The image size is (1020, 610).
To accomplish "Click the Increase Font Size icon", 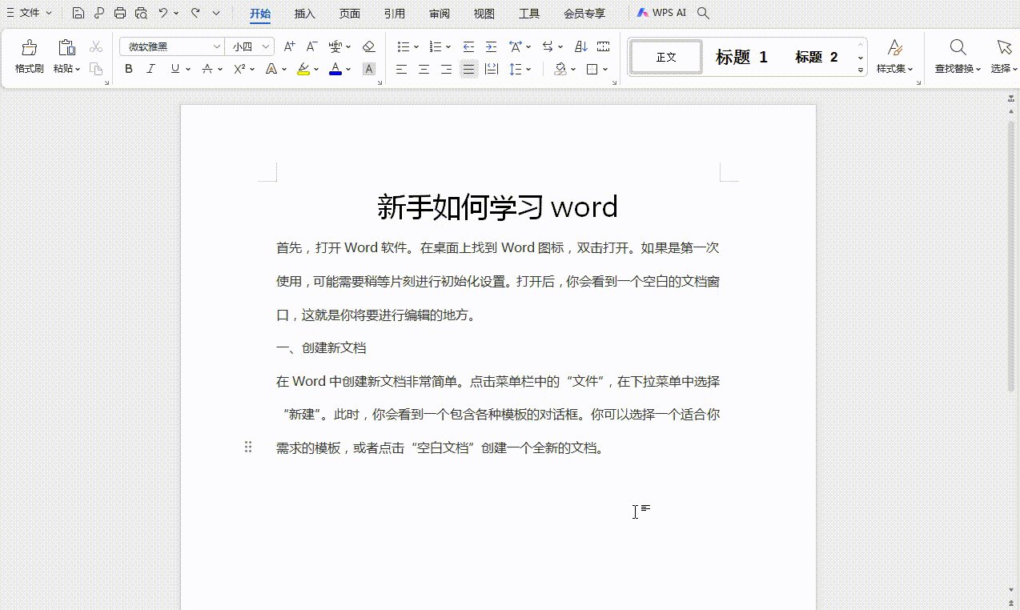I will point(290,46).
